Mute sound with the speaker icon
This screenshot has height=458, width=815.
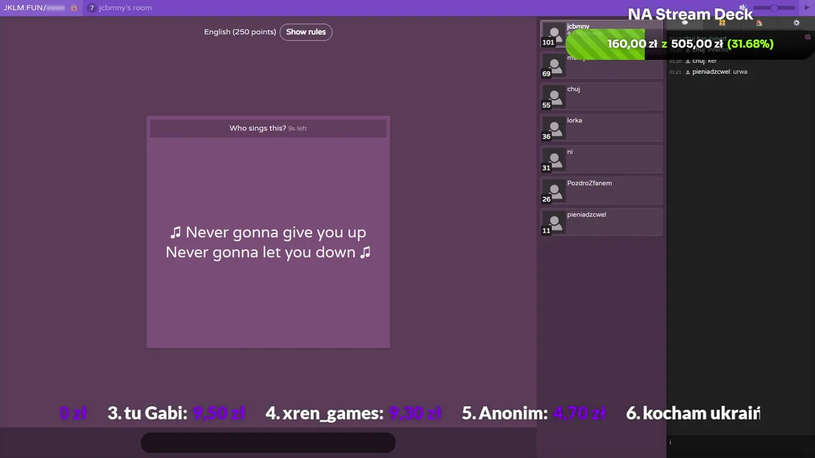tap(743, 8)
